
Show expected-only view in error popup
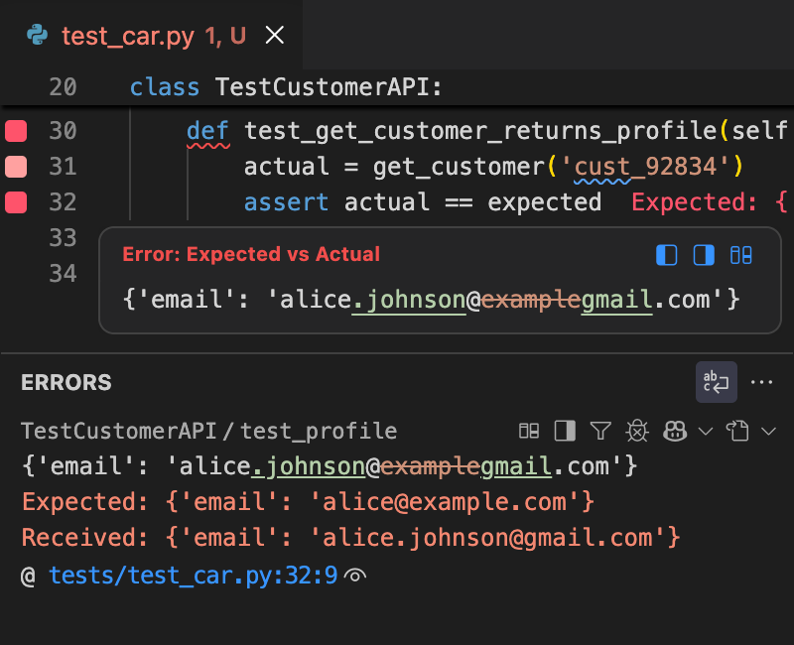pyautogui.click(x=666, y=255)
